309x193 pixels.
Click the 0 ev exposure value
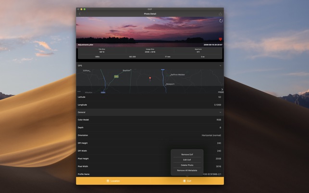(x=203, y=57)
